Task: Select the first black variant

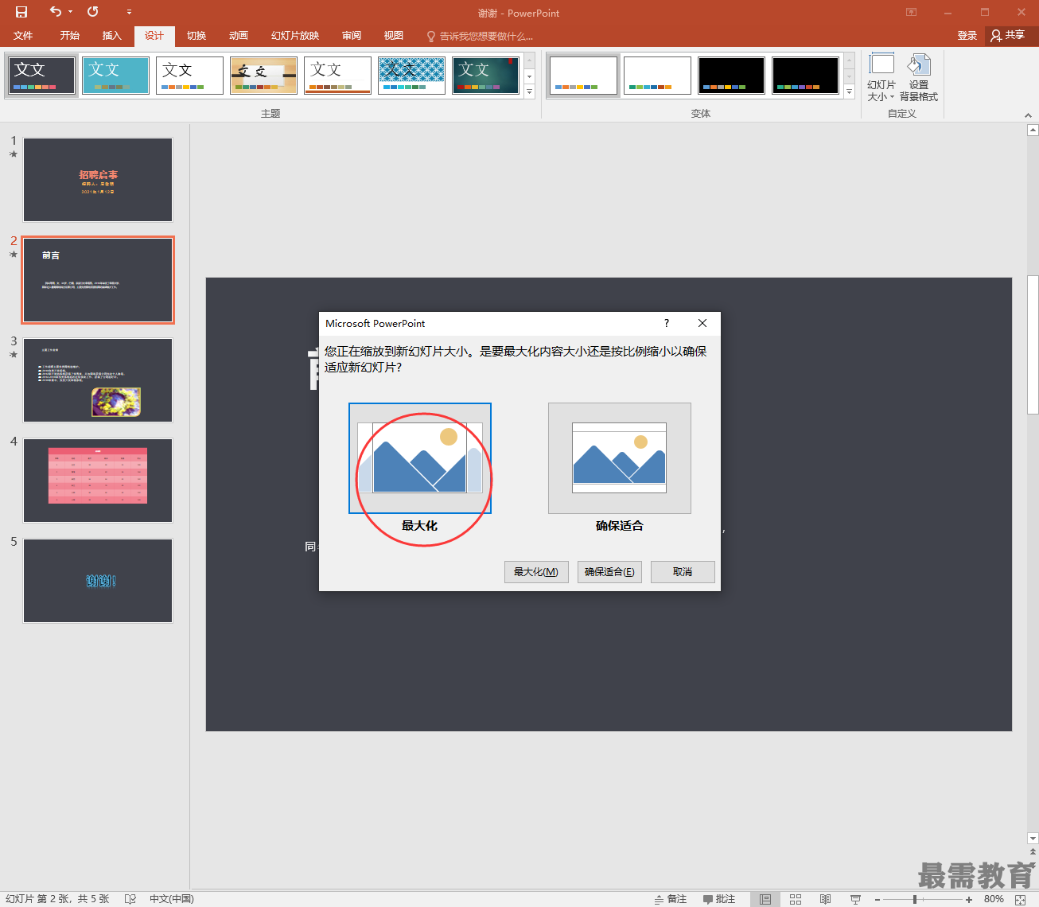Action: [731, 76]
